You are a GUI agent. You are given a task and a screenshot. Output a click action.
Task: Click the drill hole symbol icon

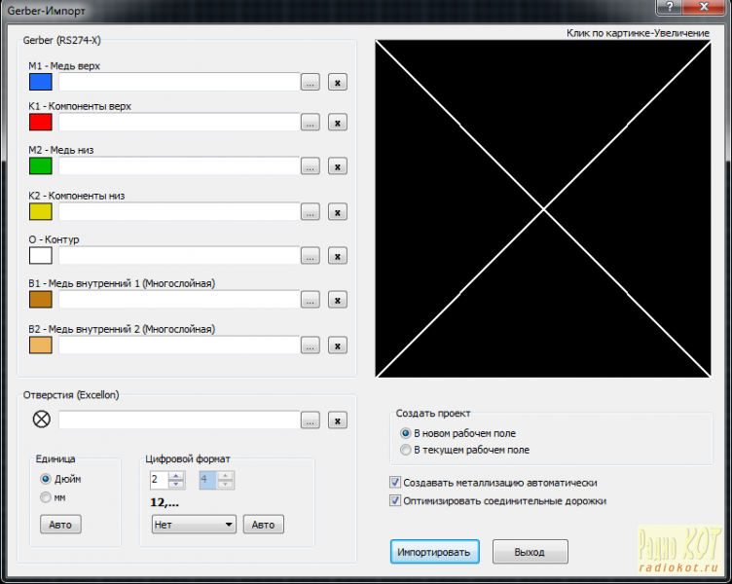[42, 419]
